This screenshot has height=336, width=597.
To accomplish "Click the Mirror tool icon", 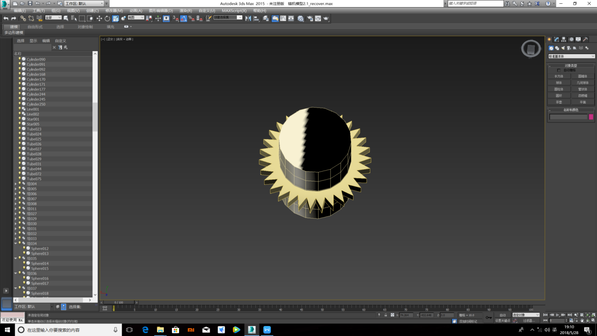I will (x=248, y=18).
